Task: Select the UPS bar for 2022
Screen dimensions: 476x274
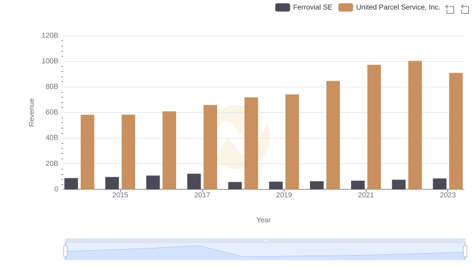Action: [x=415, y=125]
